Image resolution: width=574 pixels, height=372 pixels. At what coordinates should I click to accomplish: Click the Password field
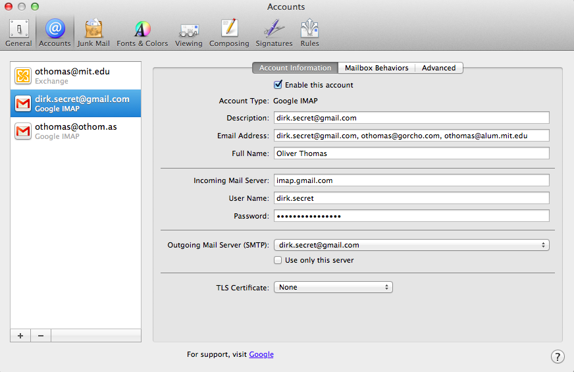(x=411, y=216)
